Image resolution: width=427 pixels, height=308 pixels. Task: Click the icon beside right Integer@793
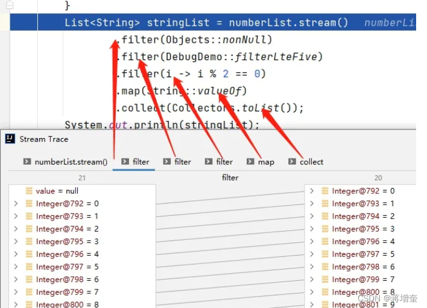[325, 204]
